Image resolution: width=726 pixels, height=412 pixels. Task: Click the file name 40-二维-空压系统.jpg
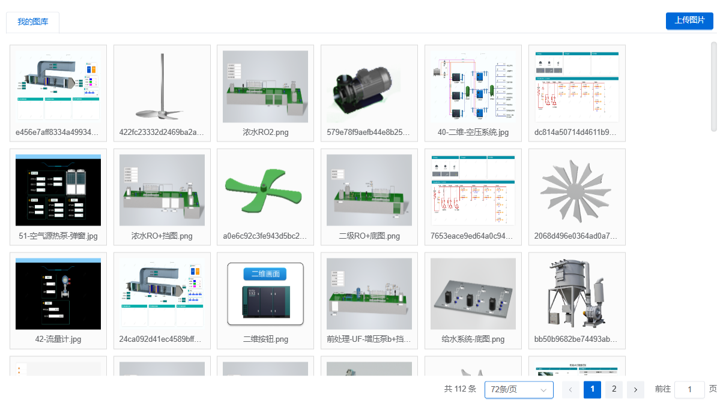[x=473, y=132]
